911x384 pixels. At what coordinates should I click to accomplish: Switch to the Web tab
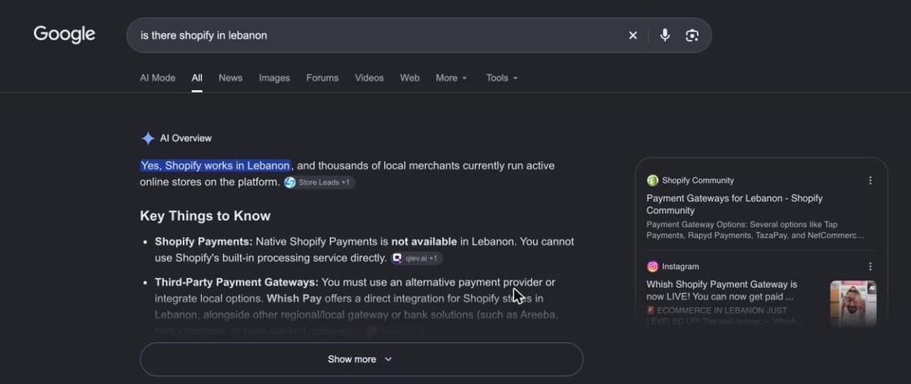[410, 78]
